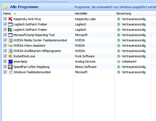Click the Alle Programme heading
The width and height of the screenshot is (156, 121).
click(x=24, y=7)
